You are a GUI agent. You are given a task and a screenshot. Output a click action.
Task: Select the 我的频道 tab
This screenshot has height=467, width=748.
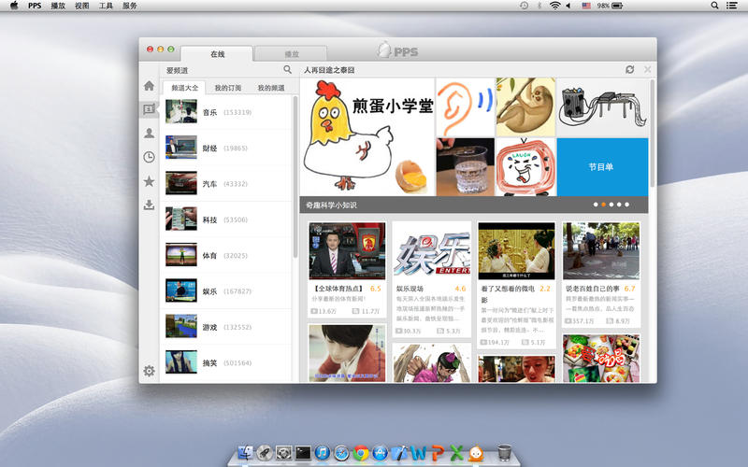pyautogui.click(x=271, y=88)
